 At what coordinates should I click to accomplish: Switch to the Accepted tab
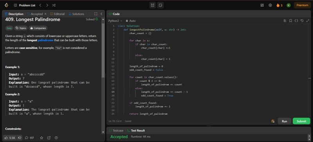(35, 14)
